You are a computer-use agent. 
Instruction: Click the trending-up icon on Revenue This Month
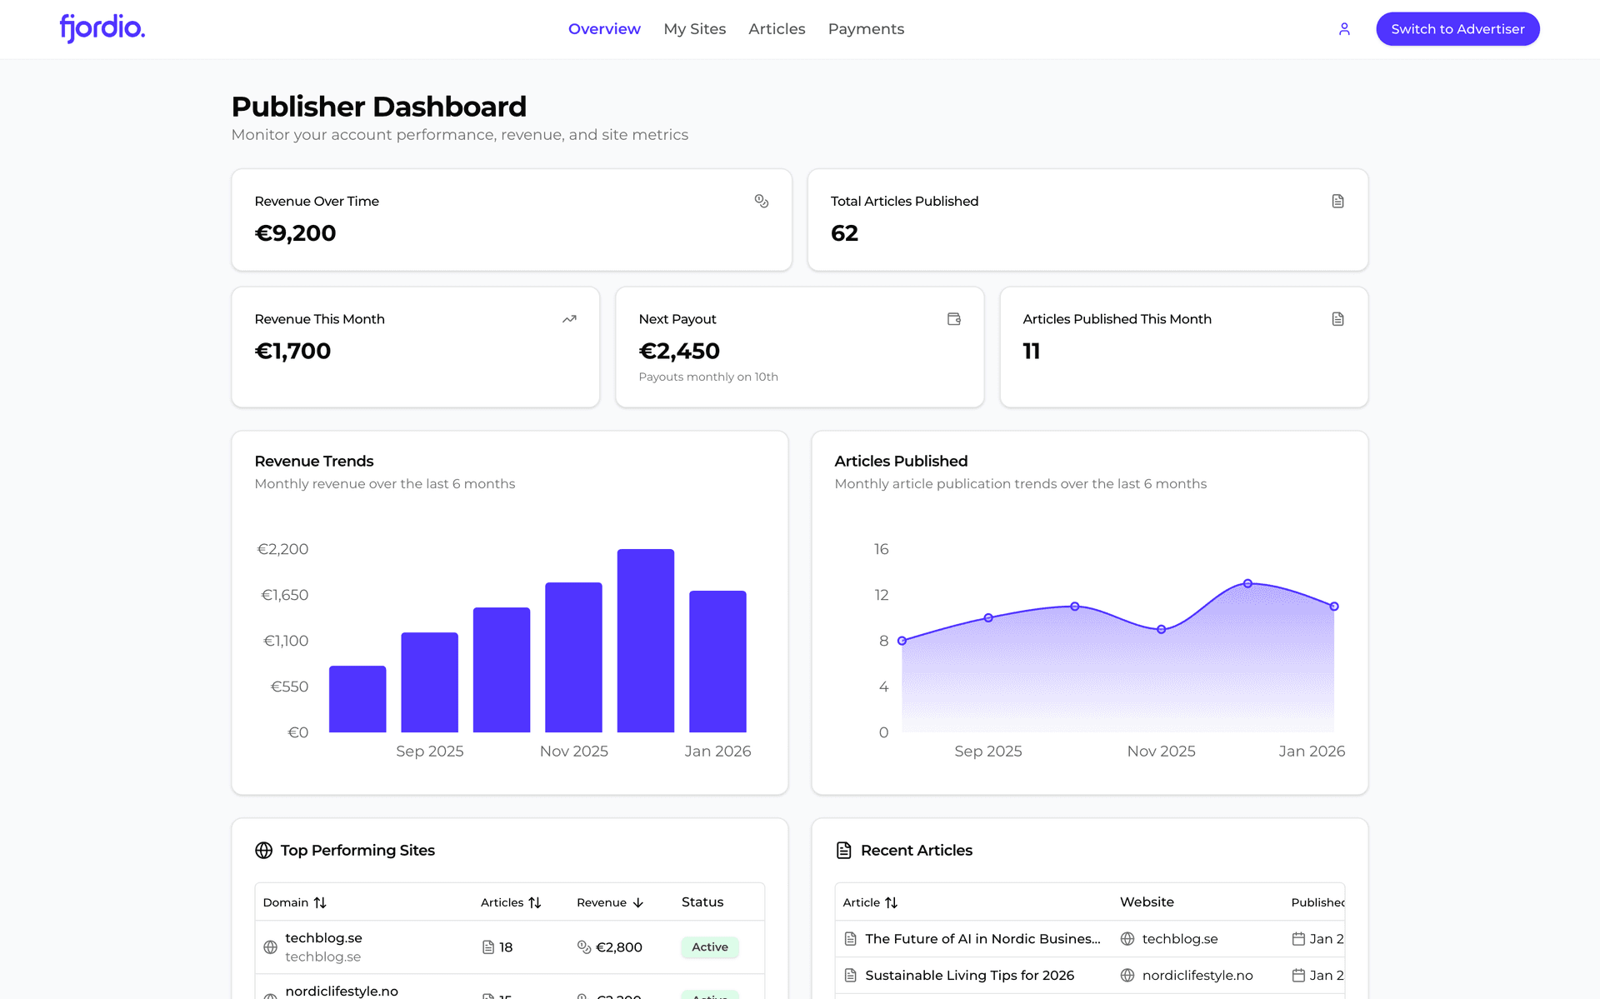[569, 318]
